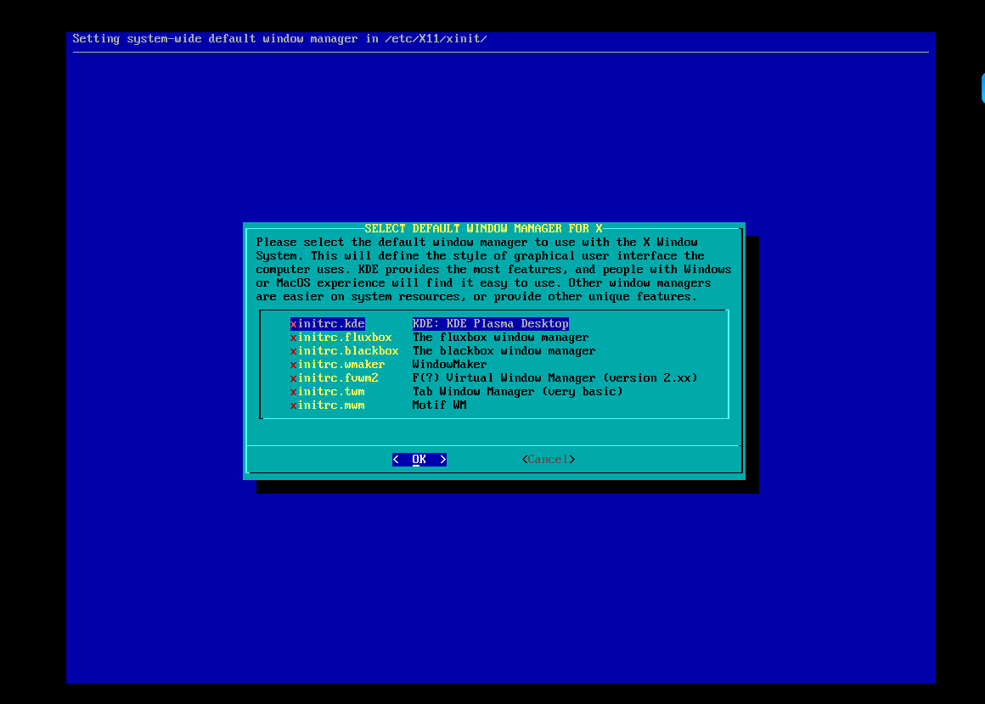Click the 'WindowMaker' description text
Image resolution: width=985 pixels, height=704 pixels.
(450, 365)
